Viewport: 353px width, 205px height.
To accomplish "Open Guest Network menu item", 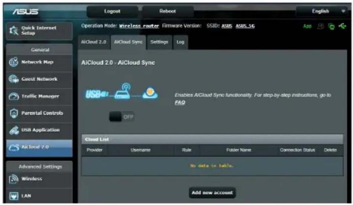I will click(x=39, y=79).
